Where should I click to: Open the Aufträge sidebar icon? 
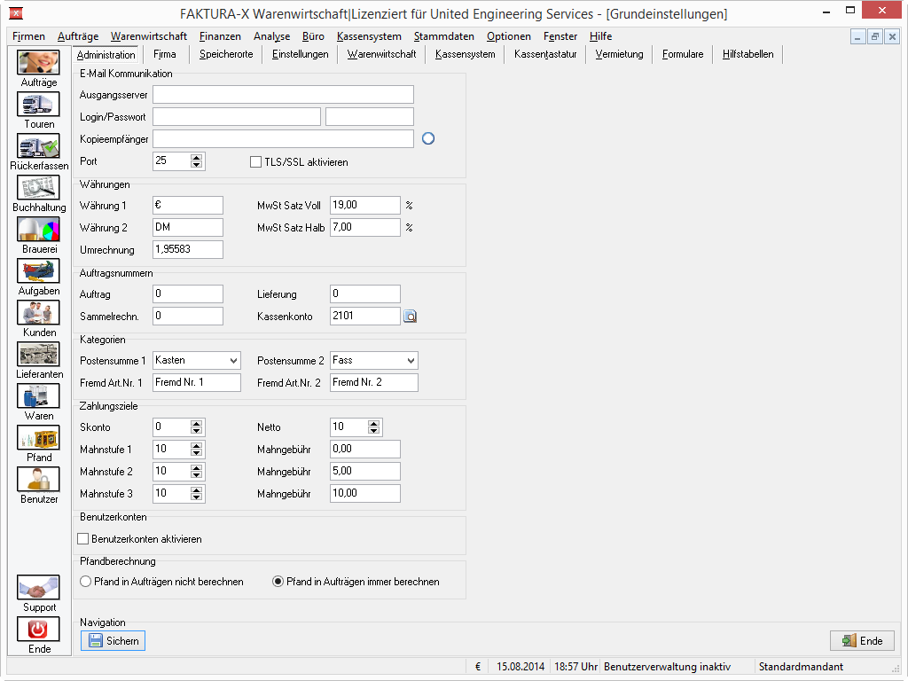(38, 63)
